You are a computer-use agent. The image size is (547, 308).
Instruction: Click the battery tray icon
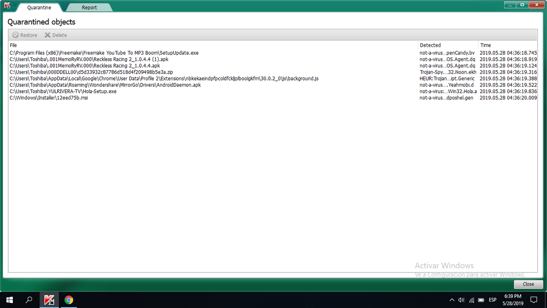pyautogui.click(x=481, y=300)
